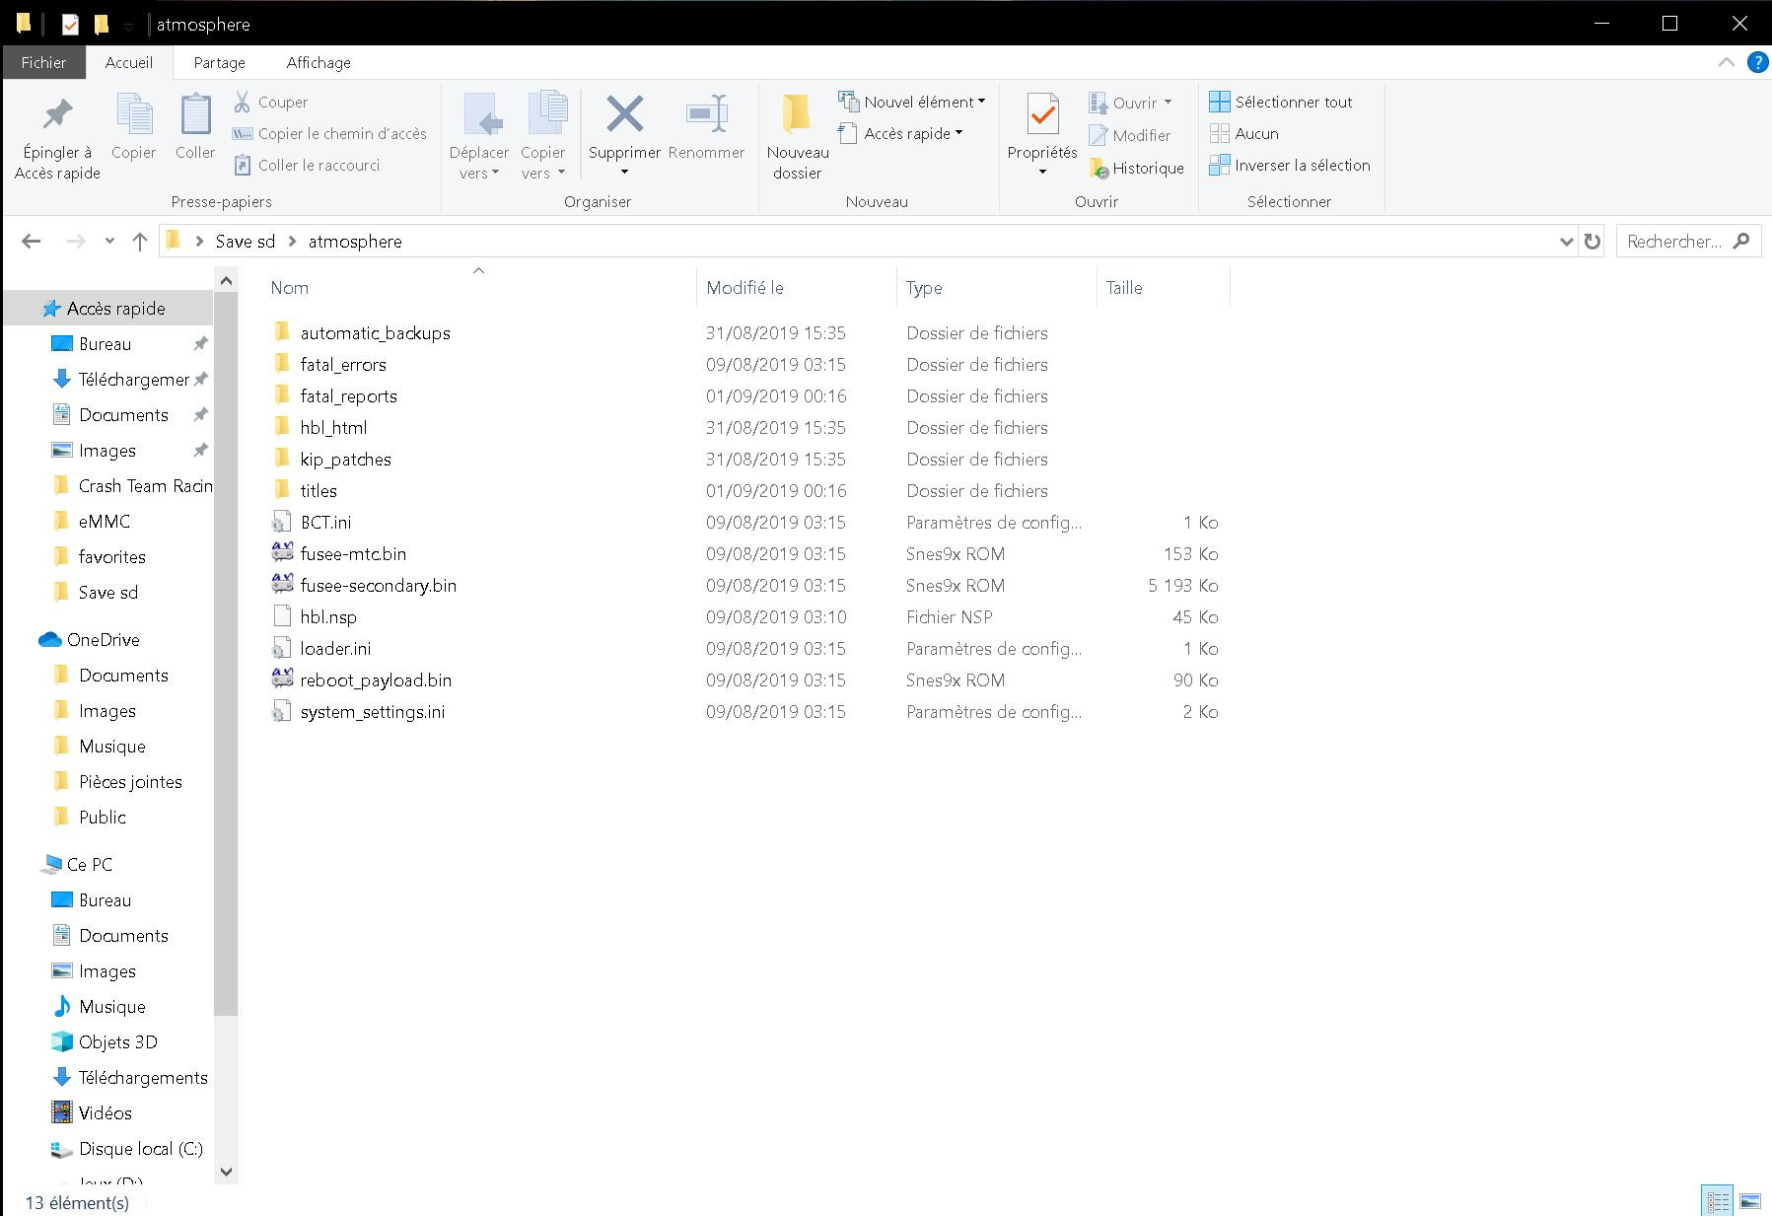Expand the Nouvel élément menu
This screenshot has height=1216, width=1772.
coord(911,103)
